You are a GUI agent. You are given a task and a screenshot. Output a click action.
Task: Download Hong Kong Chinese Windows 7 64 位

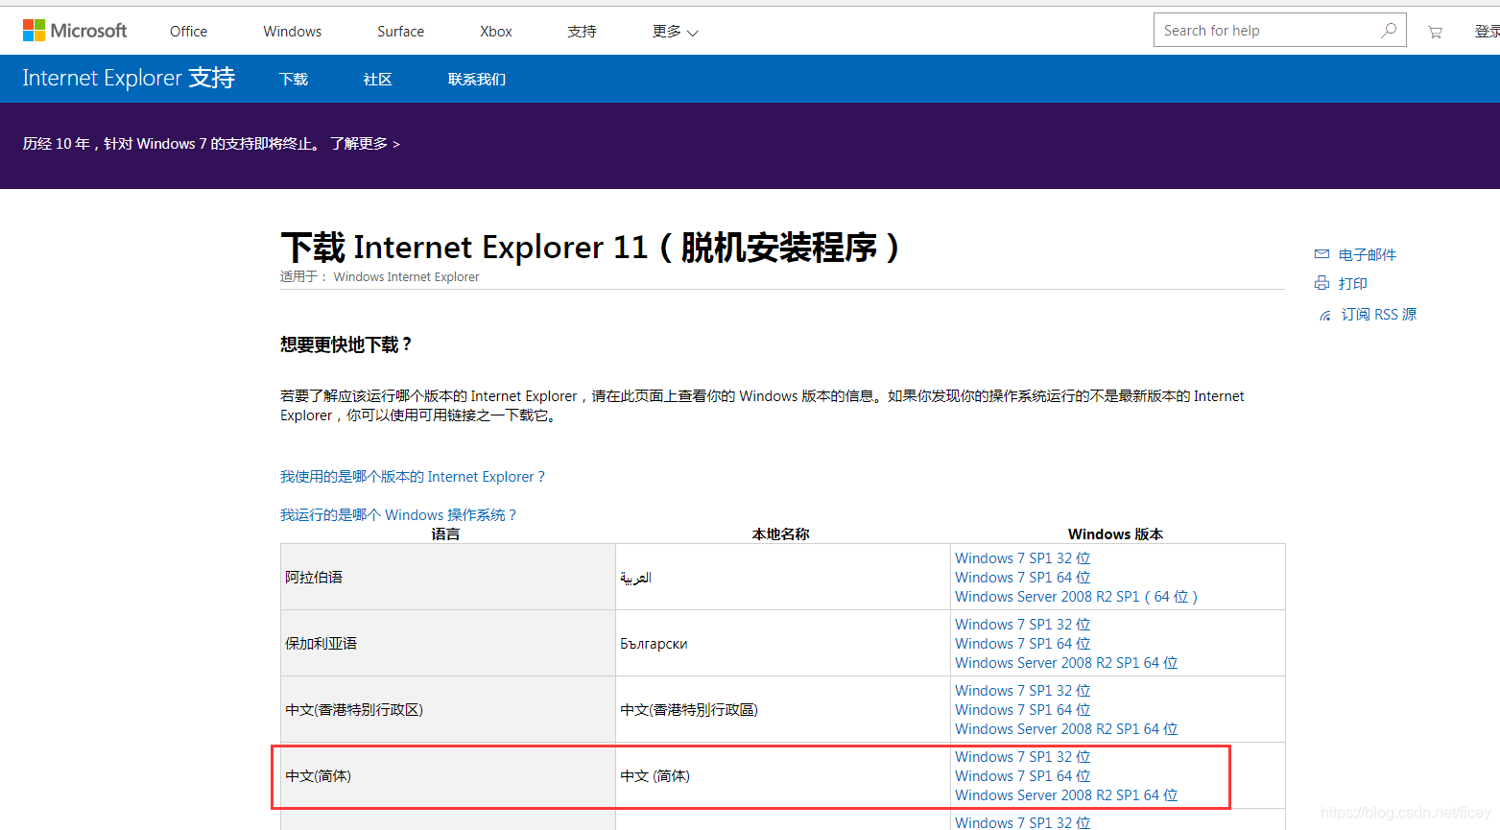click(1022, 710)
